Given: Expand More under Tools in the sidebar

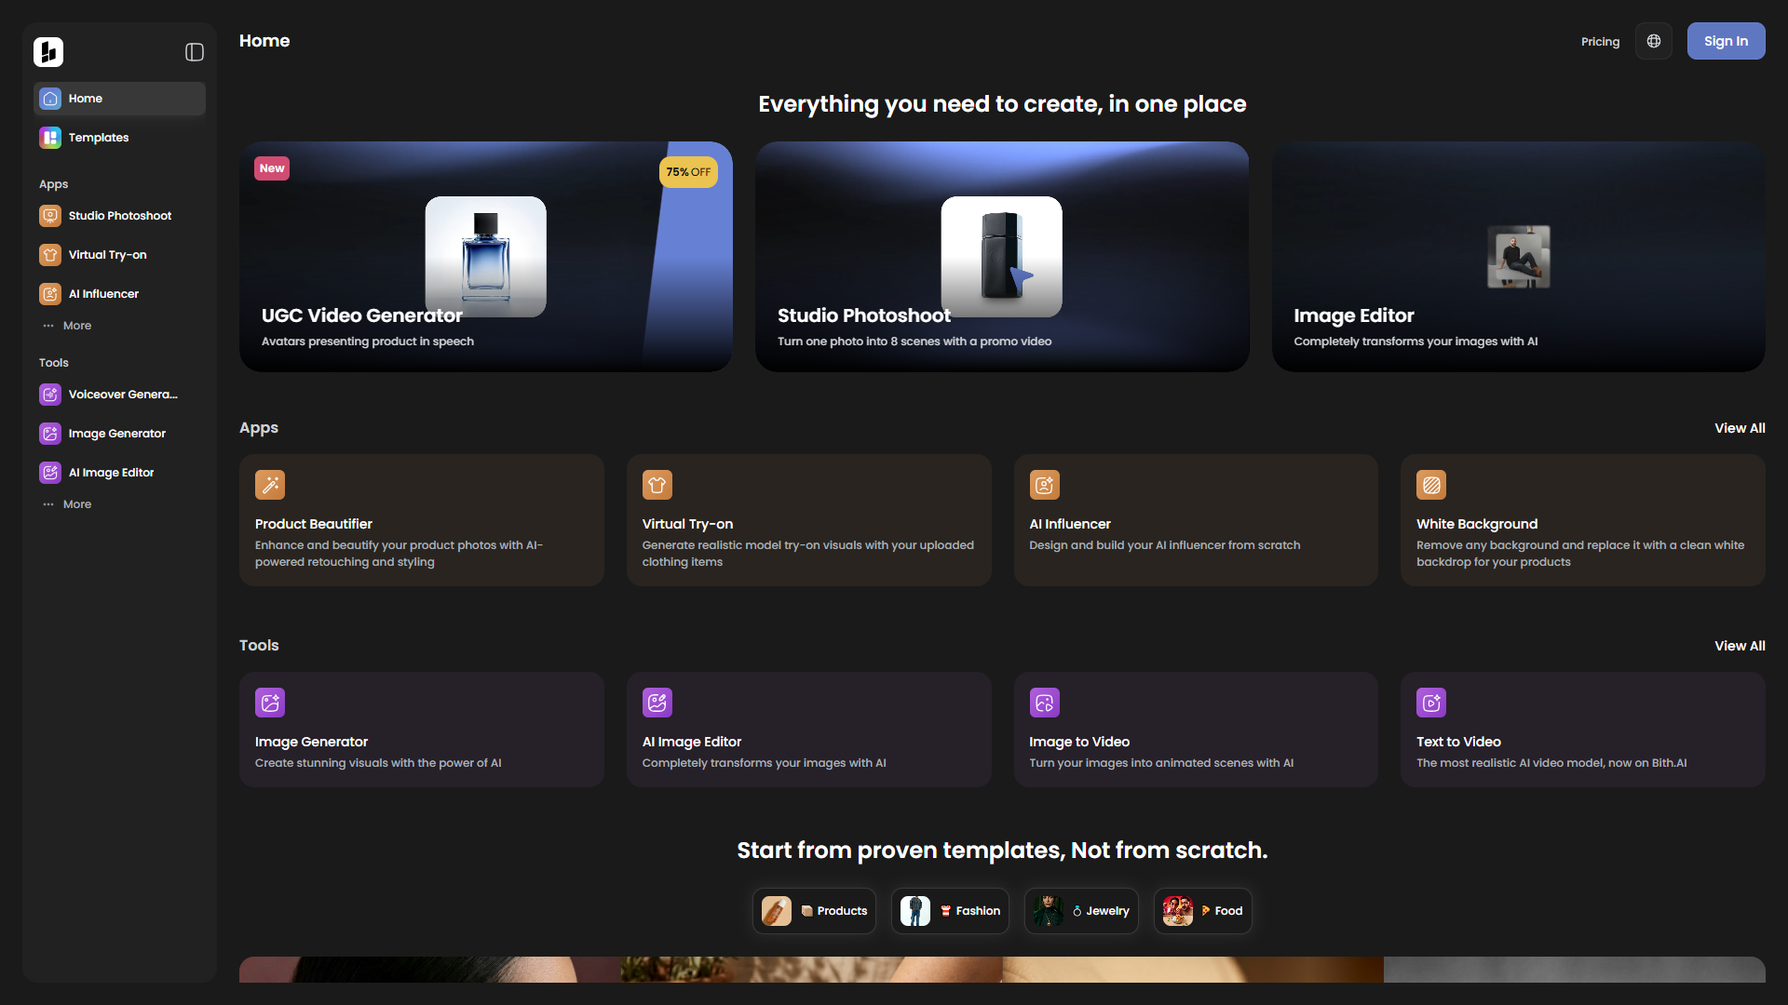Looking at the screenshot, I should 67,504.
